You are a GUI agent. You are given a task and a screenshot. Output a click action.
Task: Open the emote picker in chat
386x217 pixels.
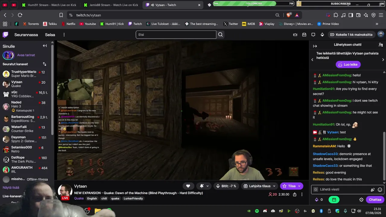point(380,190)
